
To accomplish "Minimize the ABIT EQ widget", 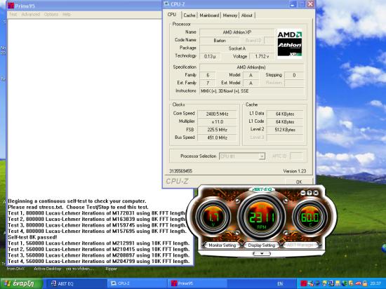I will (303, 193).
